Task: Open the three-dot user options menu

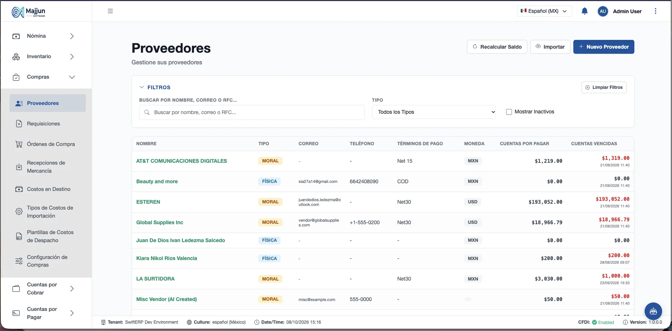Action: tap(656, 11)
